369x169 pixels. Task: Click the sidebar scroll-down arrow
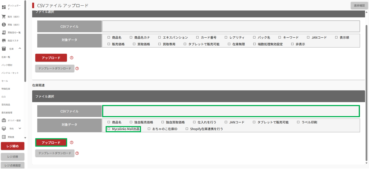coord(25,138)
